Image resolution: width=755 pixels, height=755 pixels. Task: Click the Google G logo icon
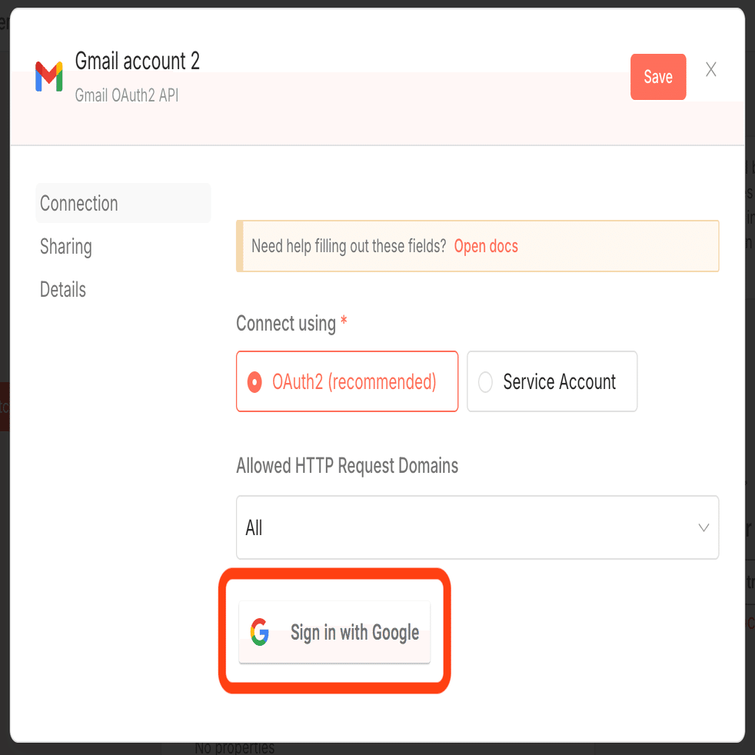(260, 632)
